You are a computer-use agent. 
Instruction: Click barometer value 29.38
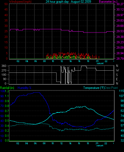(120, 37)
